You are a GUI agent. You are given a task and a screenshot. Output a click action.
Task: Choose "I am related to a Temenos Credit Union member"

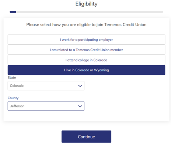pyautogui.click(x=86, y=50)
